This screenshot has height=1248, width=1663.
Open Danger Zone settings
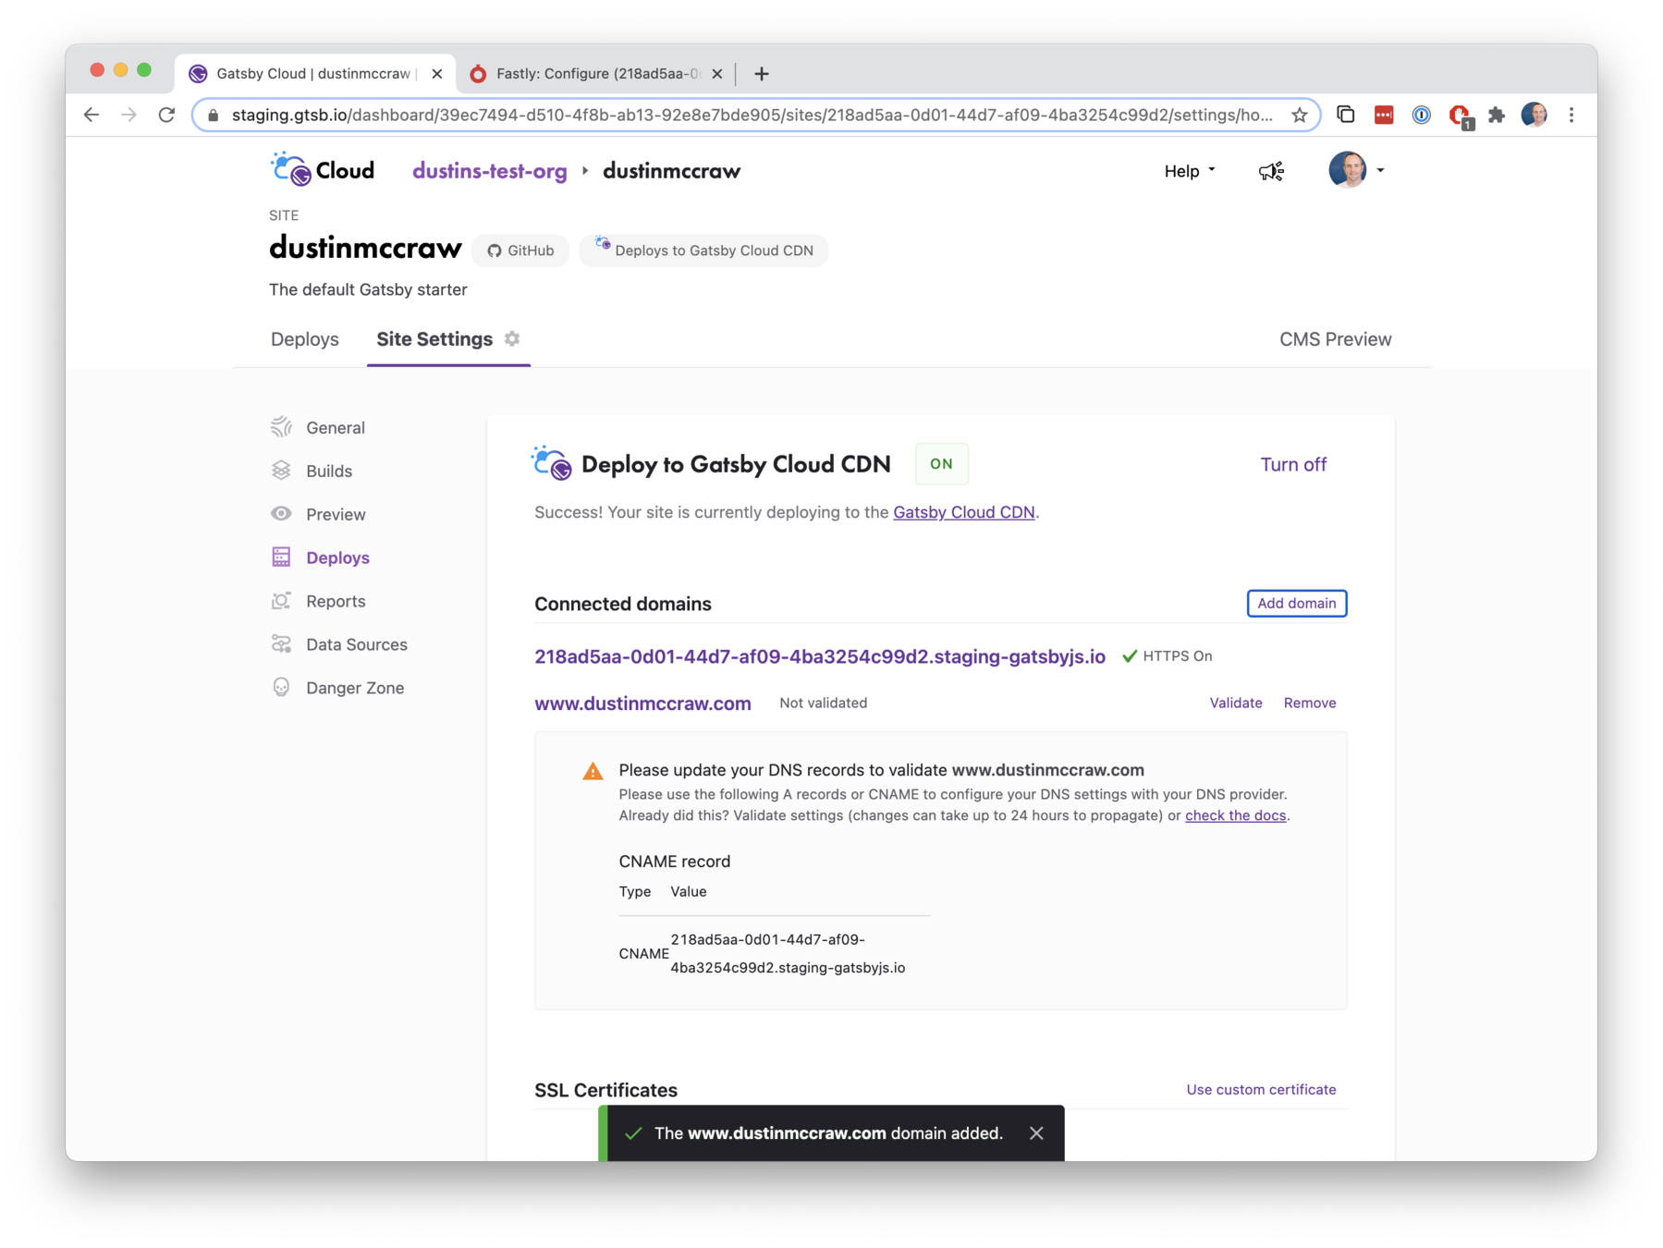[355, 688]
